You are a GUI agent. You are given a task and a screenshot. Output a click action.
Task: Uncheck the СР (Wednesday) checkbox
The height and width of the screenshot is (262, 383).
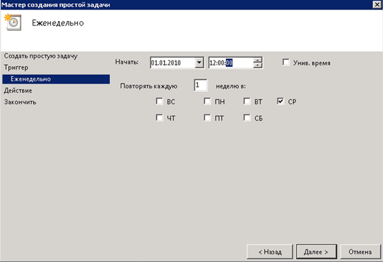(282, 101)
